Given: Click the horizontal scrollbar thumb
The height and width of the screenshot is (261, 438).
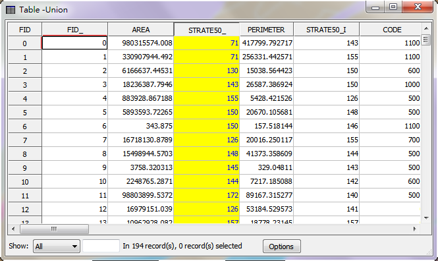Looking at the screenshot, I should click(54, 229).
